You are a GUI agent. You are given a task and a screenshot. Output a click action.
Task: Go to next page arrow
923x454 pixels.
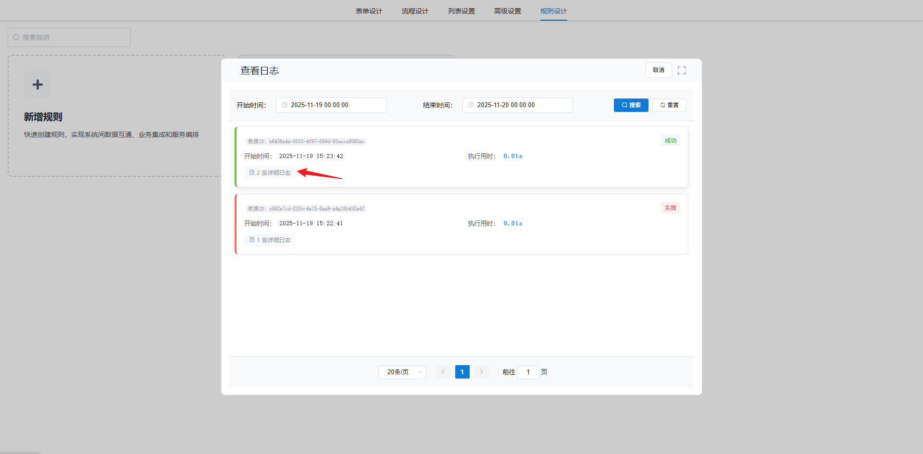[481, 372]
